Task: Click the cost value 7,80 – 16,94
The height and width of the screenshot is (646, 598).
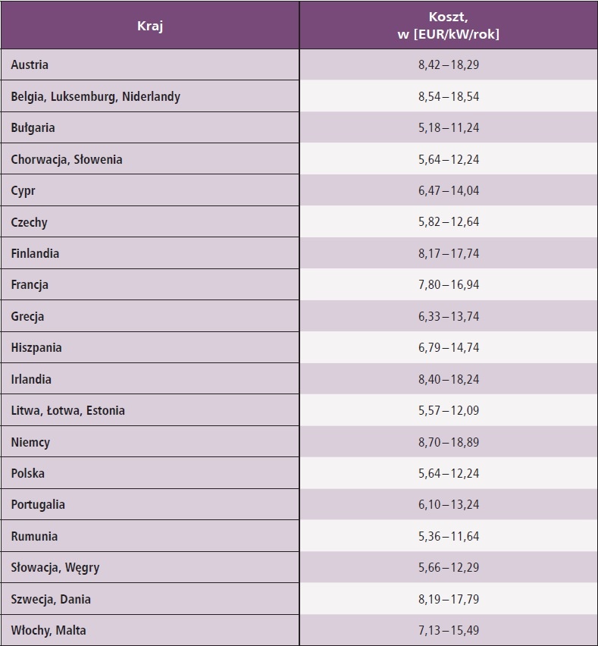Action: 449,284
